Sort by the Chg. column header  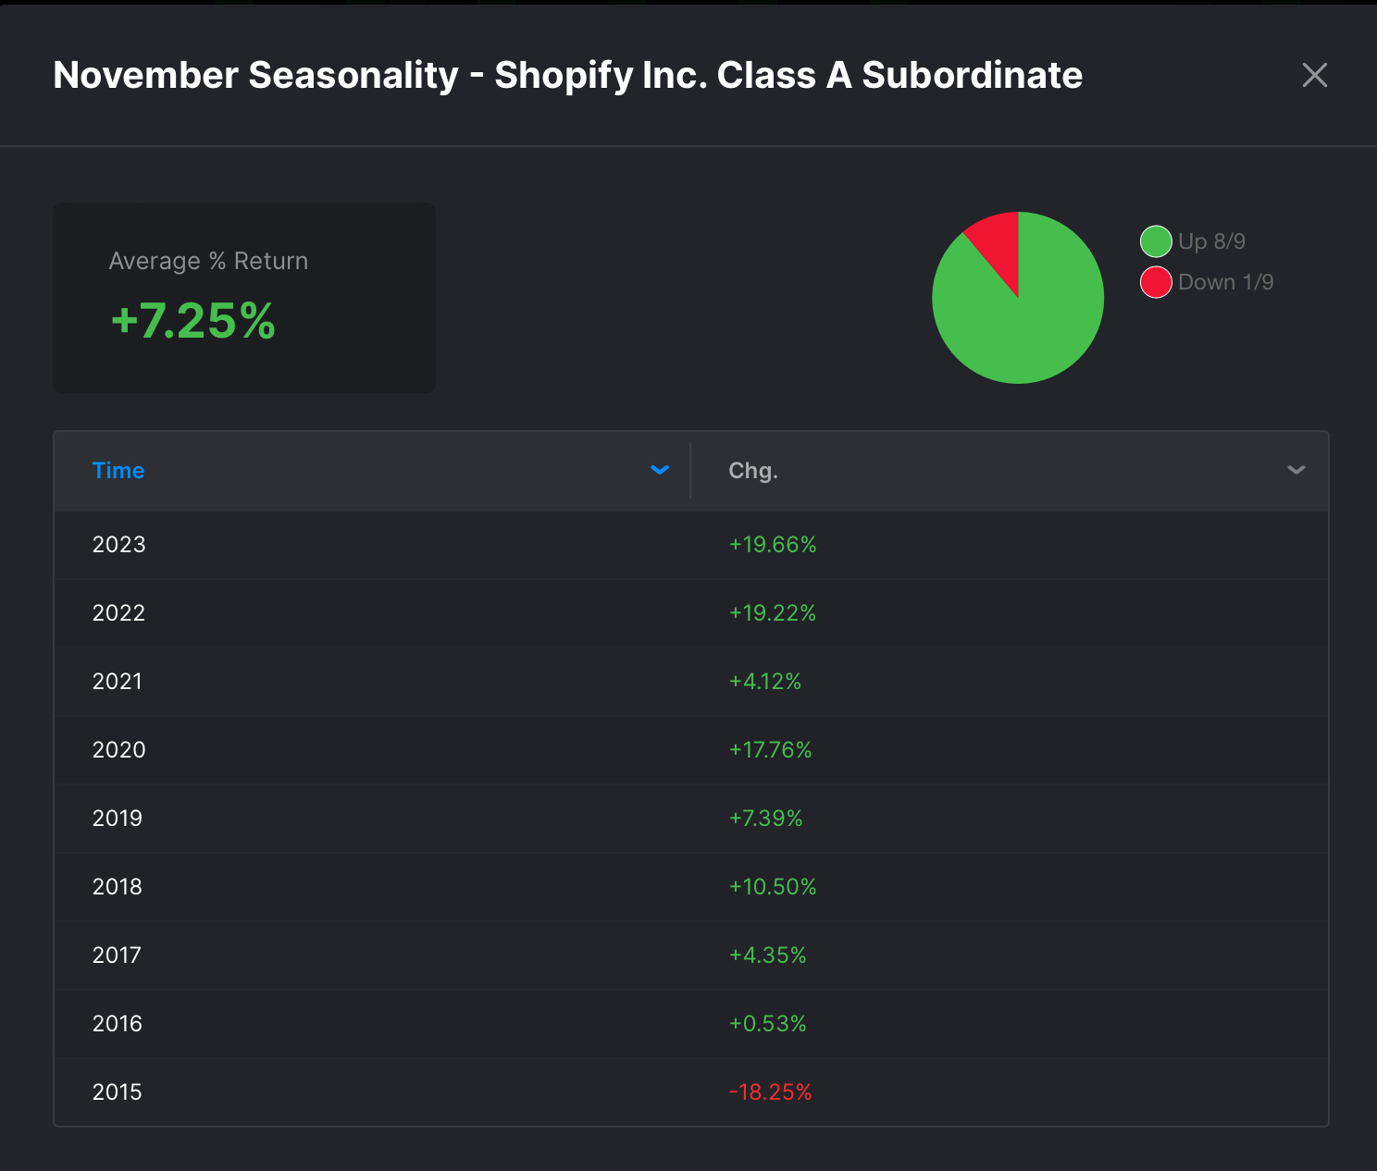[x=753, y=471]
